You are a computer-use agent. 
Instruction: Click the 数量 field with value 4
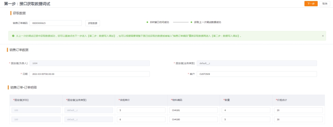coord(246,110)
